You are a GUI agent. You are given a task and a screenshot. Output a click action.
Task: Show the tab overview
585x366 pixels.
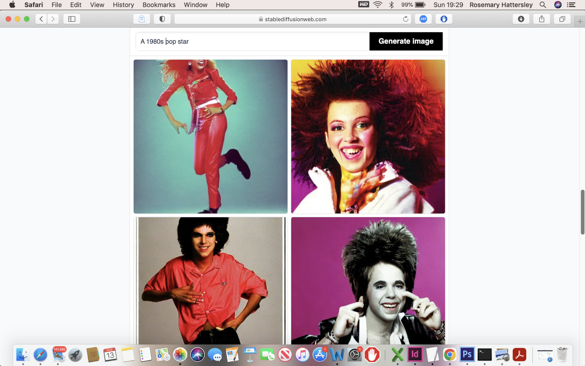[x=562, y=19]
